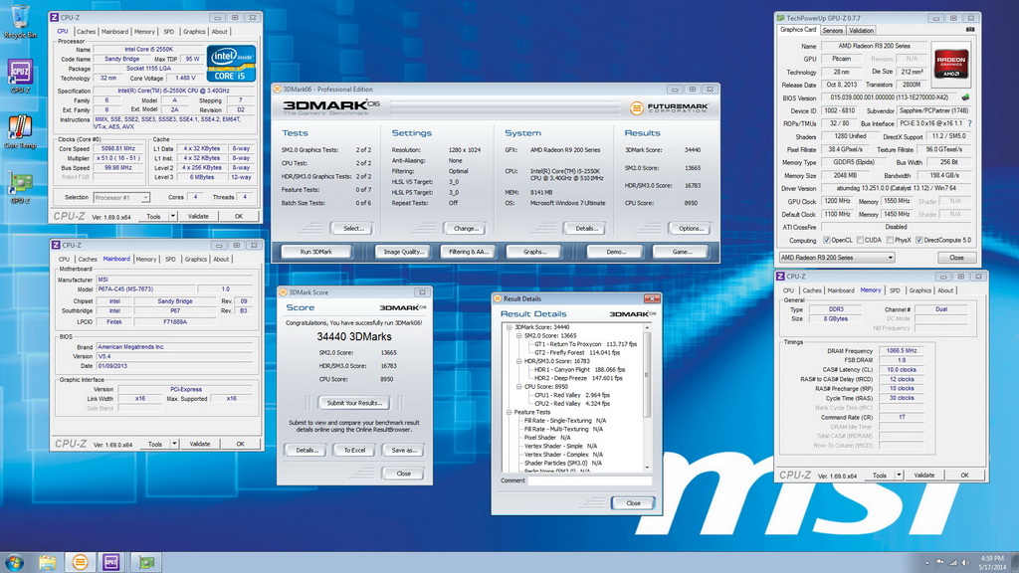This screenshot has width=1019, height=573.
Task: Toggle the PhysX checkbox in GPU-Z
Action: (890, 241)
